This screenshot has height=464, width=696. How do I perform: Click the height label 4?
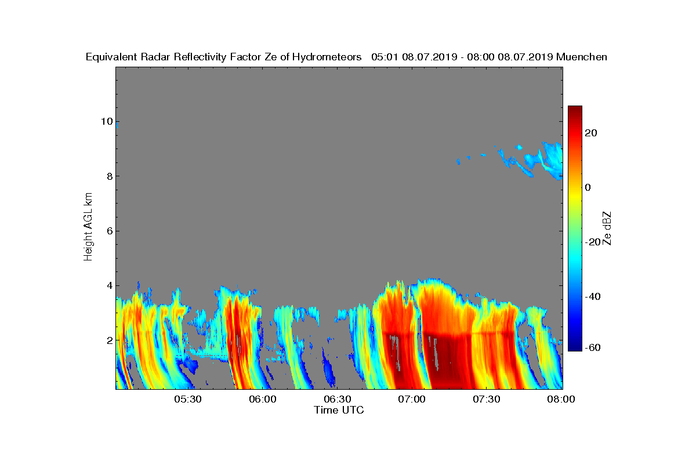coord(108,285)
